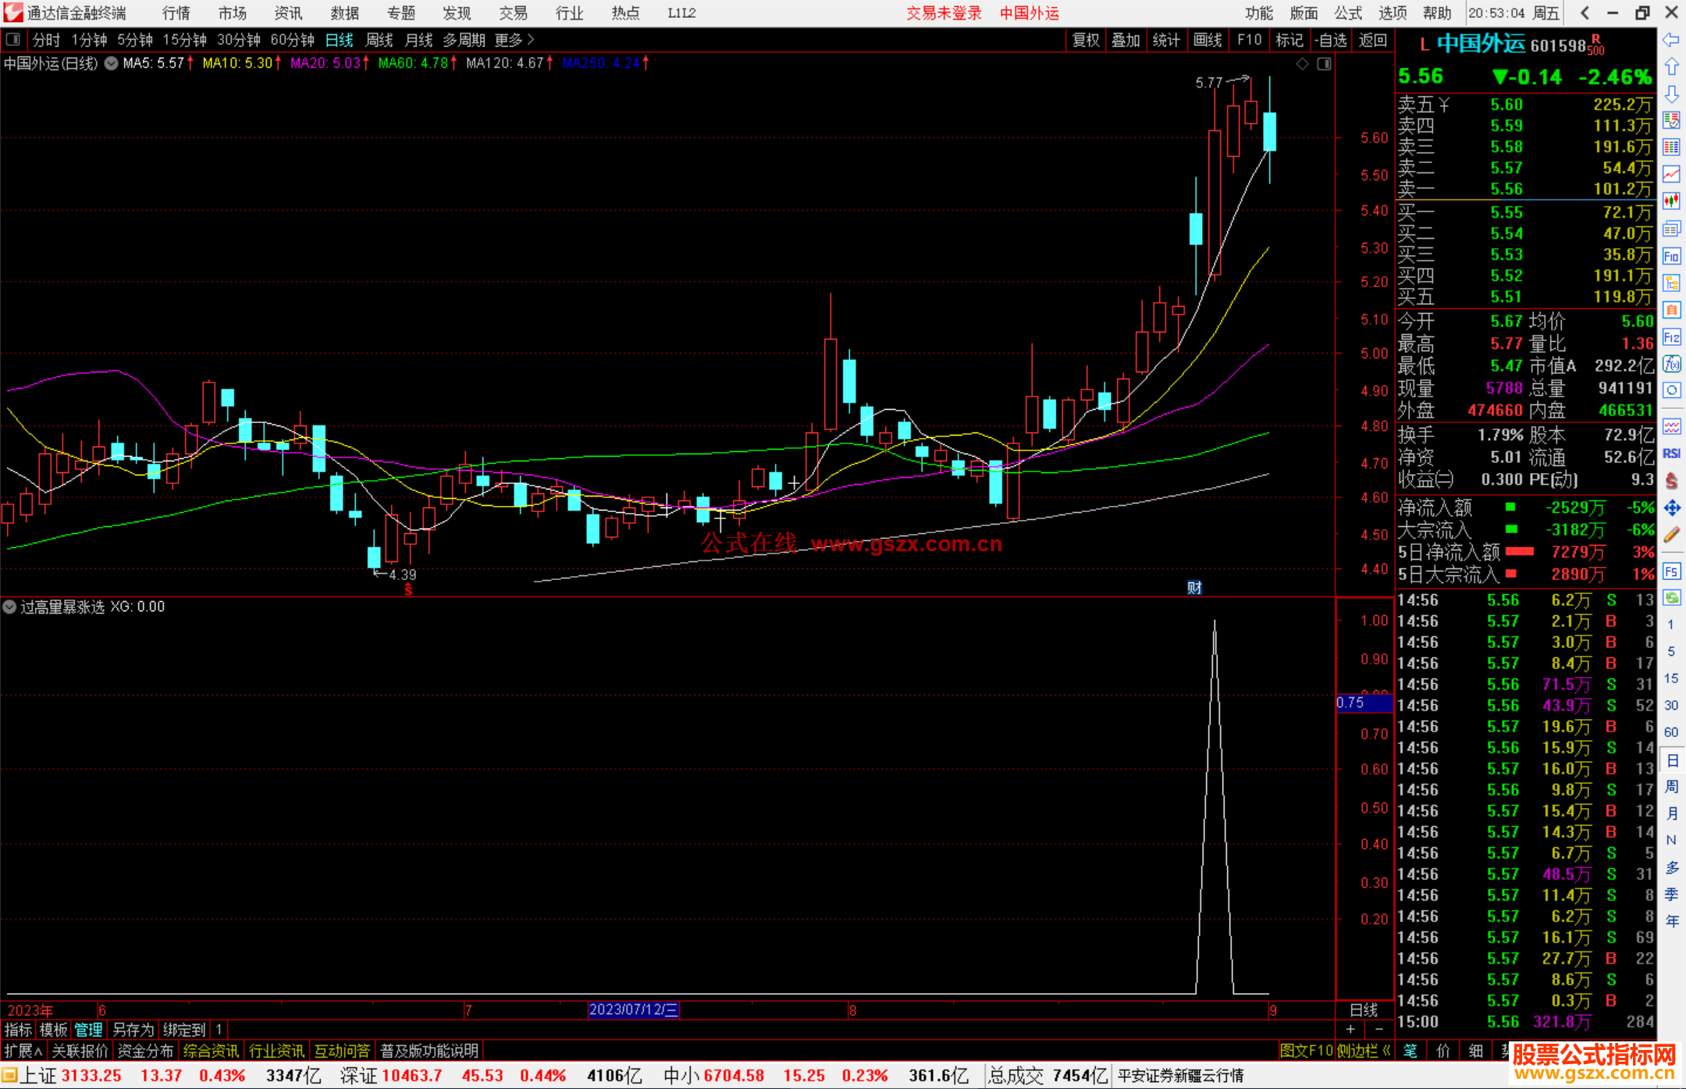Image resolution: width=1686 pixels, height=1089 pixels.
Task: Click the red S money-flow icon
Action: (x=1671, y=481)
